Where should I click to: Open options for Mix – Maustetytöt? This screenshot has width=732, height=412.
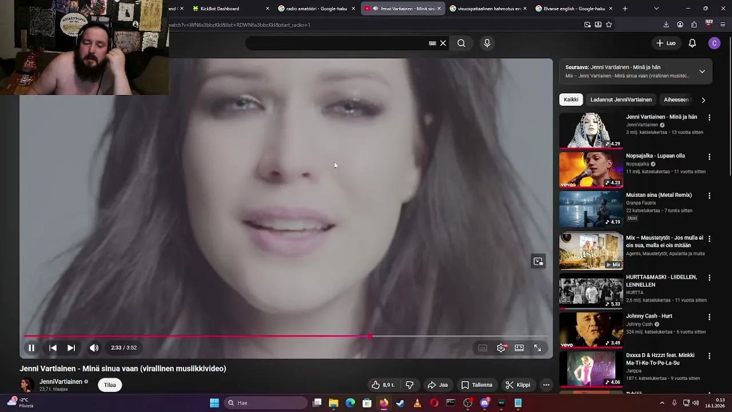709,238
